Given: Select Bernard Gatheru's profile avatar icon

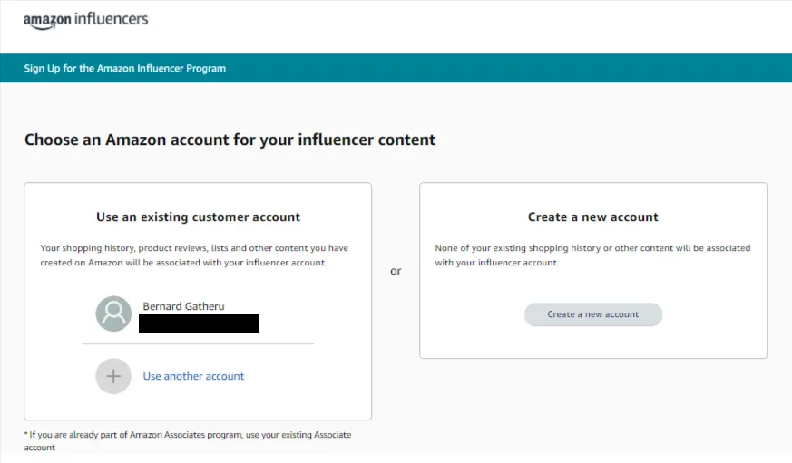Looking at the screenshot, I should (x=113, y=313).
